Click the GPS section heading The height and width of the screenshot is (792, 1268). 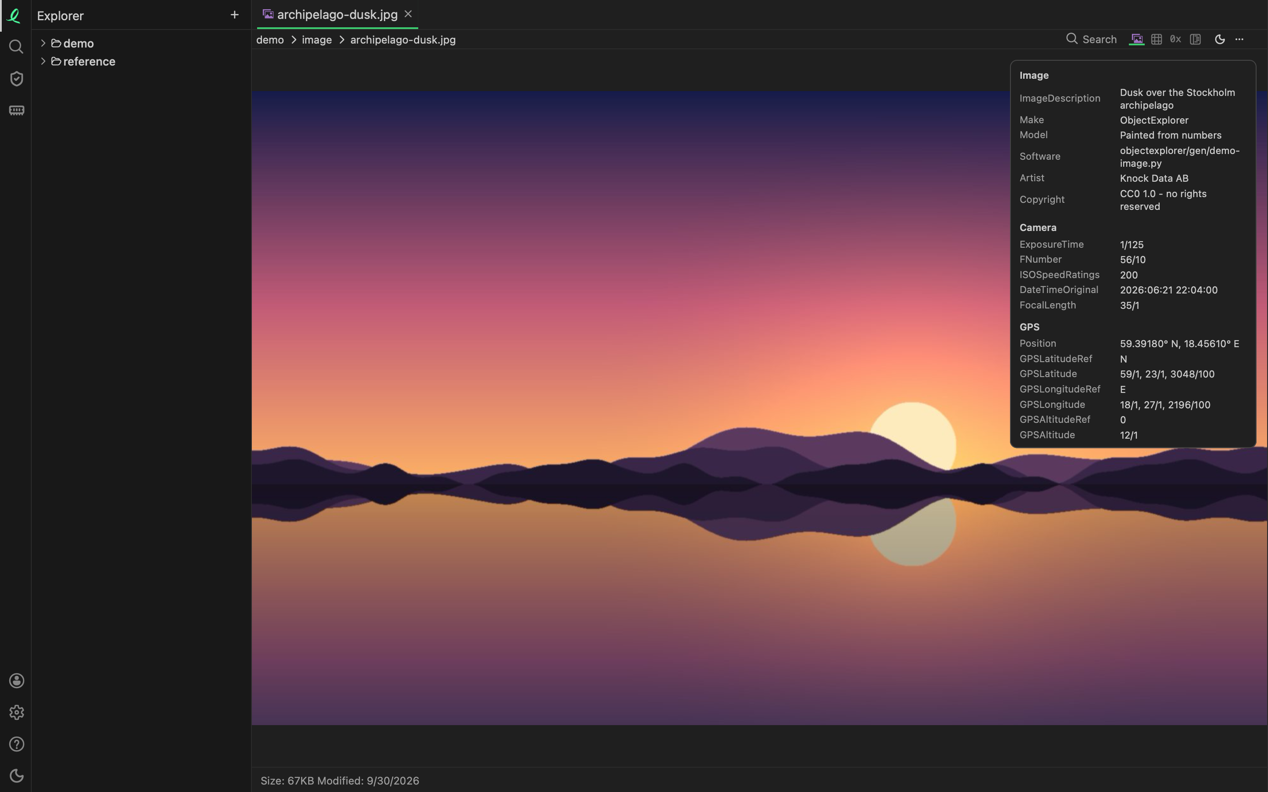pos(1029,327)
